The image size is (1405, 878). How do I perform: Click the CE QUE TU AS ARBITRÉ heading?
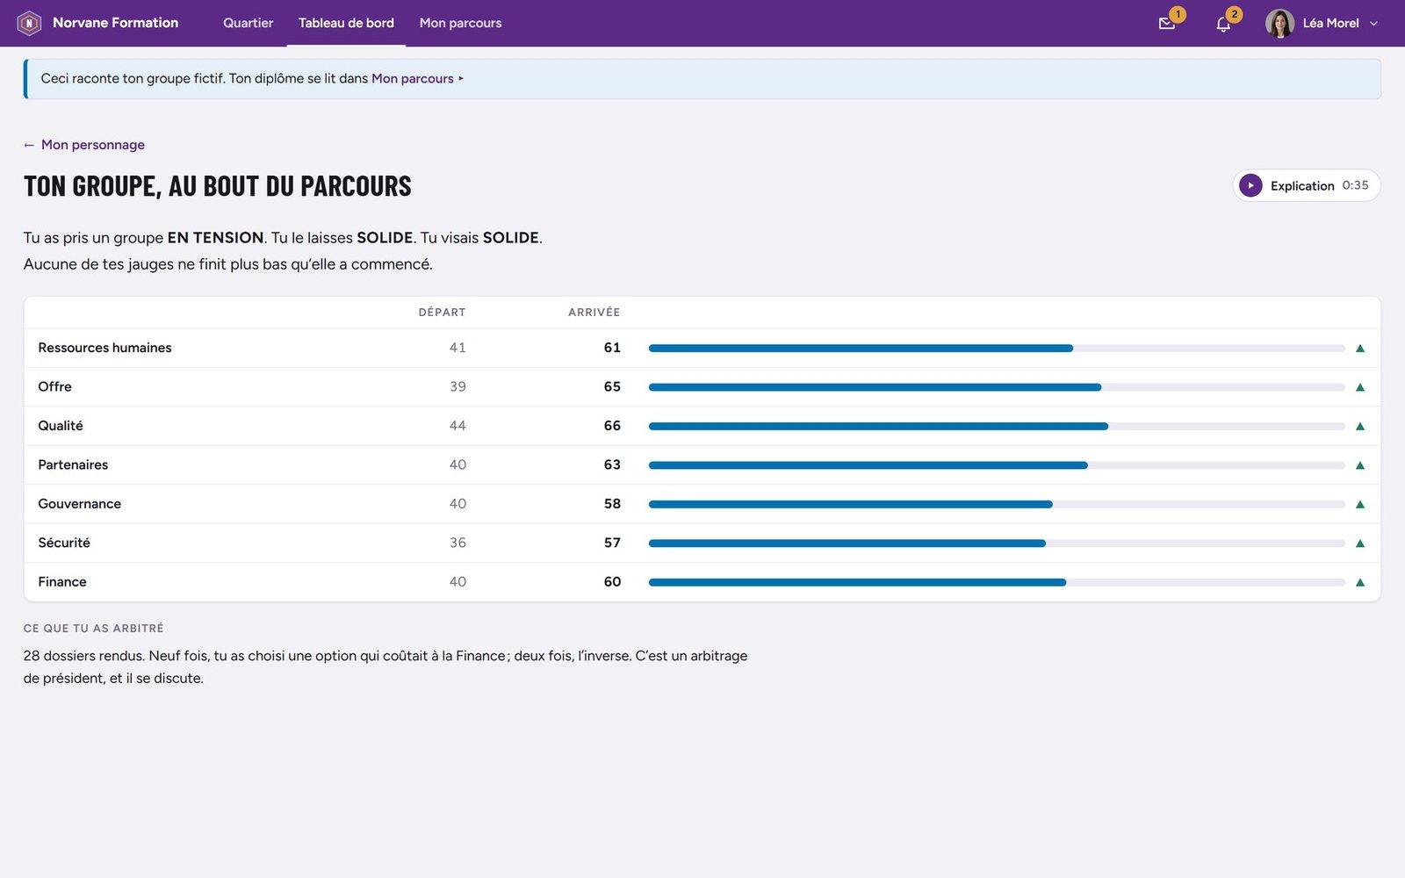click(x=93, y=629)
